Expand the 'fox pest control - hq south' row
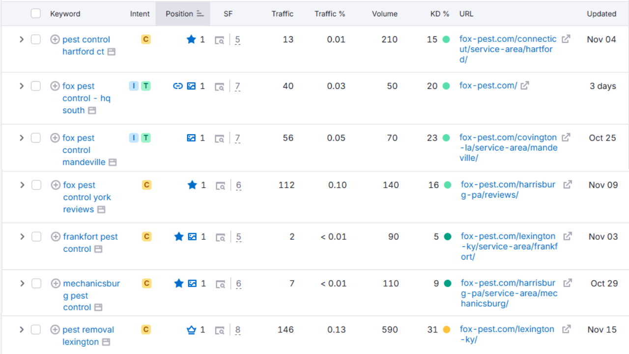 (22, 86)
